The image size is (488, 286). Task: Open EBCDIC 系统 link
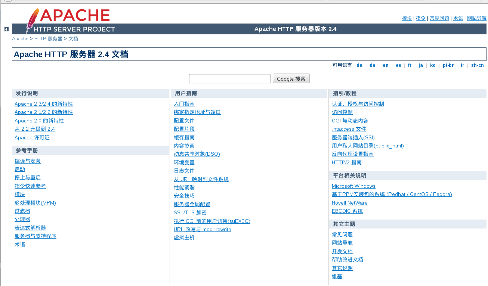[347, 211]
